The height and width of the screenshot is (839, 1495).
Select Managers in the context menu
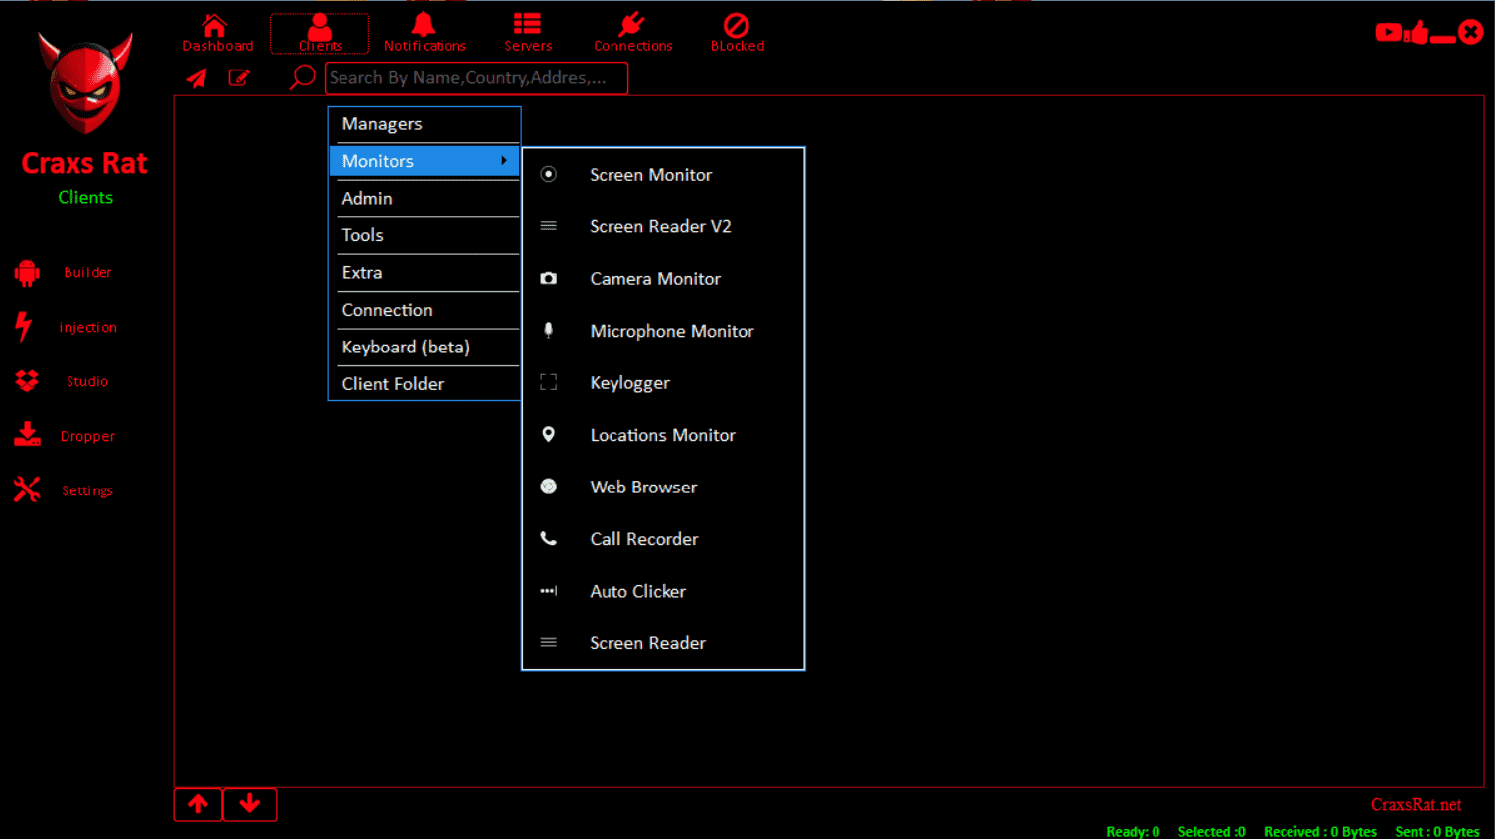tap(424, 124)
